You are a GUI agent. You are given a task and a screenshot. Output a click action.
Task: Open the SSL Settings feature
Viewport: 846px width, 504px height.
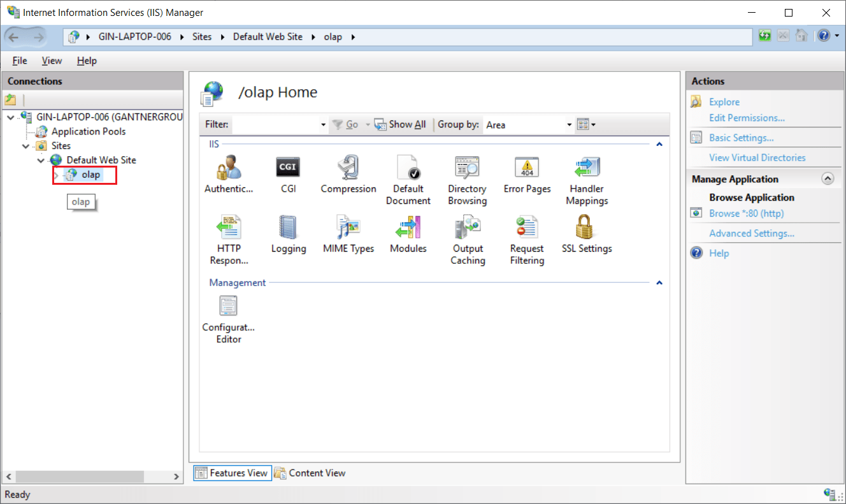[x=587, y=234]
